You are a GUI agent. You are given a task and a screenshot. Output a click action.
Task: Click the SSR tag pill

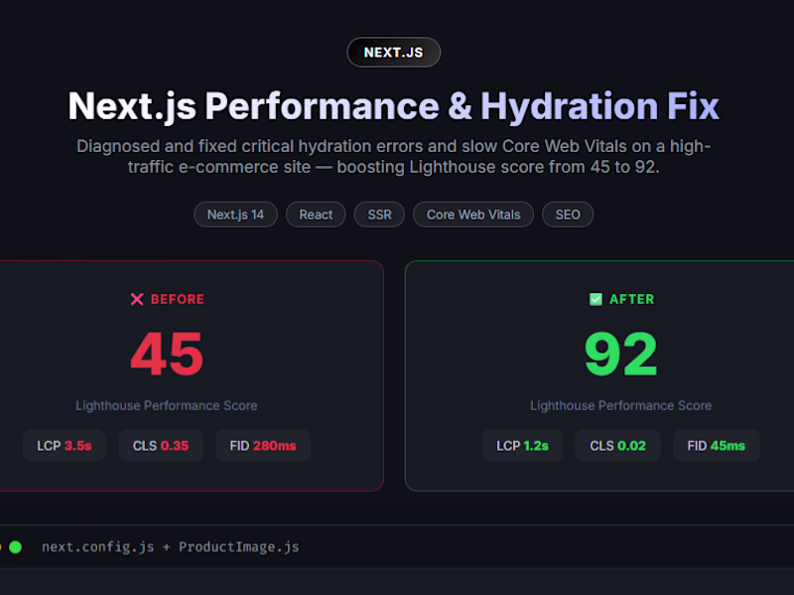(x=379, y=215)
